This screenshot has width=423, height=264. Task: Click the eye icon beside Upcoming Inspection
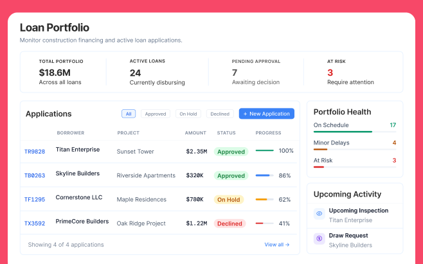point(319,214)
